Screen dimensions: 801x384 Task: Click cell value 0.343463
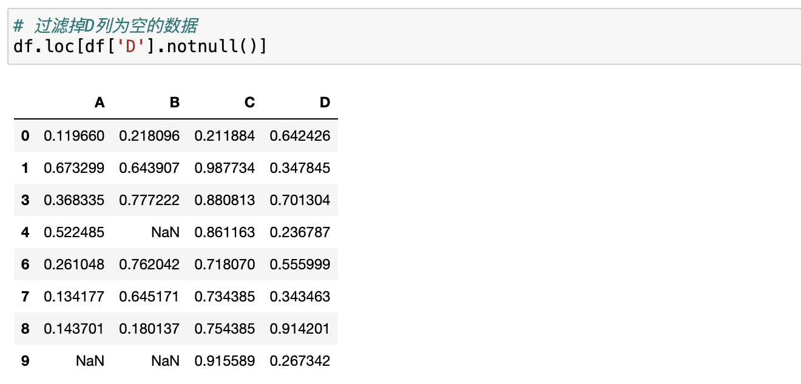(300, 297)
